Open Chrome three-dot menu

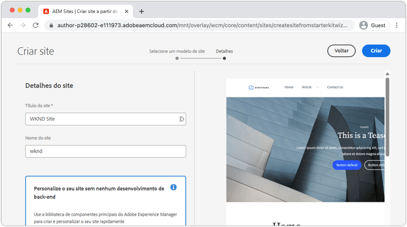pyautogui.click(x=397, y=25)
